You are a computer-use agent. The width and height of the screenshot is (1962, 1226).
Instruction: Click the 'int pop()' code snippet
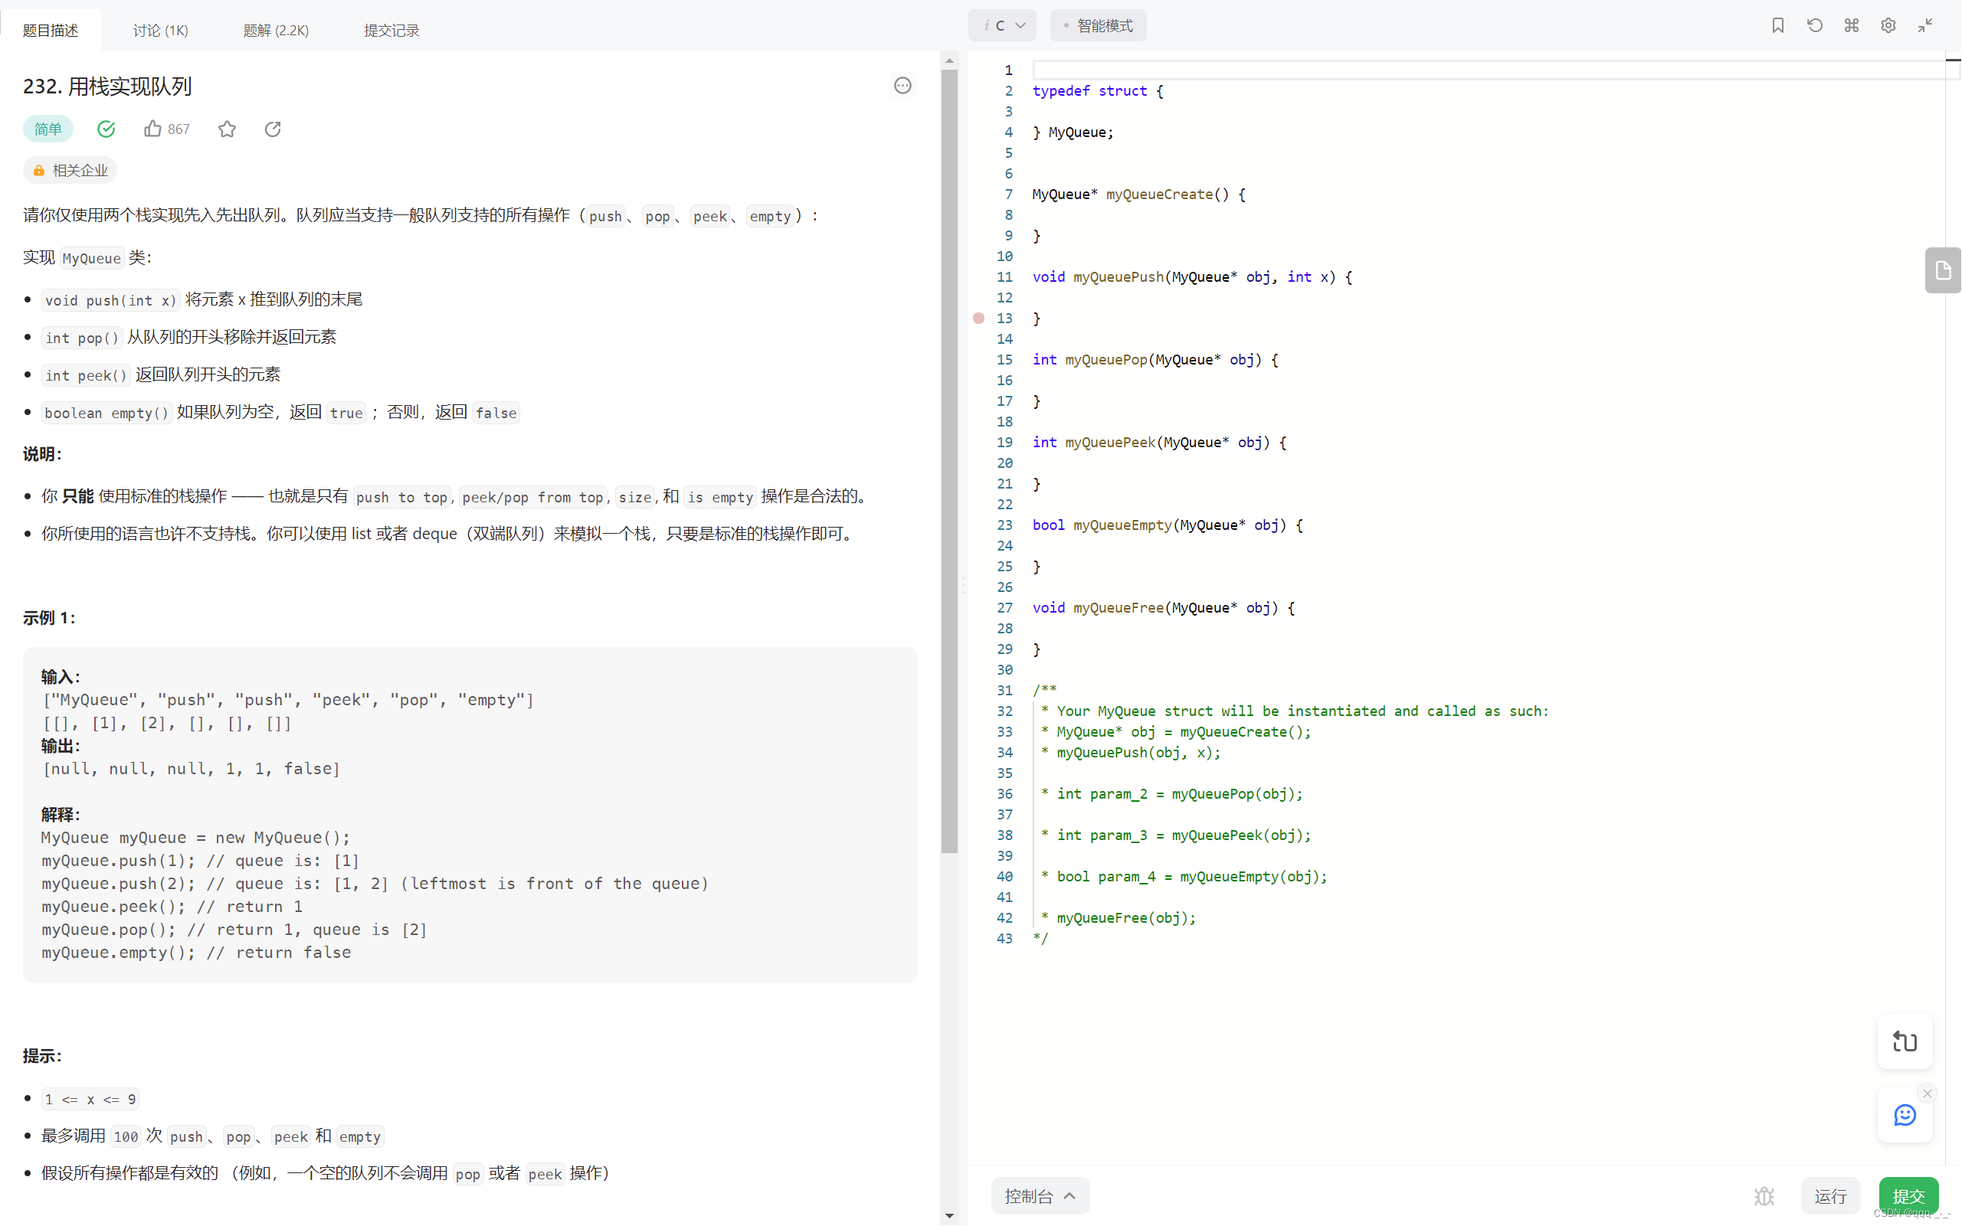point(82,337)
